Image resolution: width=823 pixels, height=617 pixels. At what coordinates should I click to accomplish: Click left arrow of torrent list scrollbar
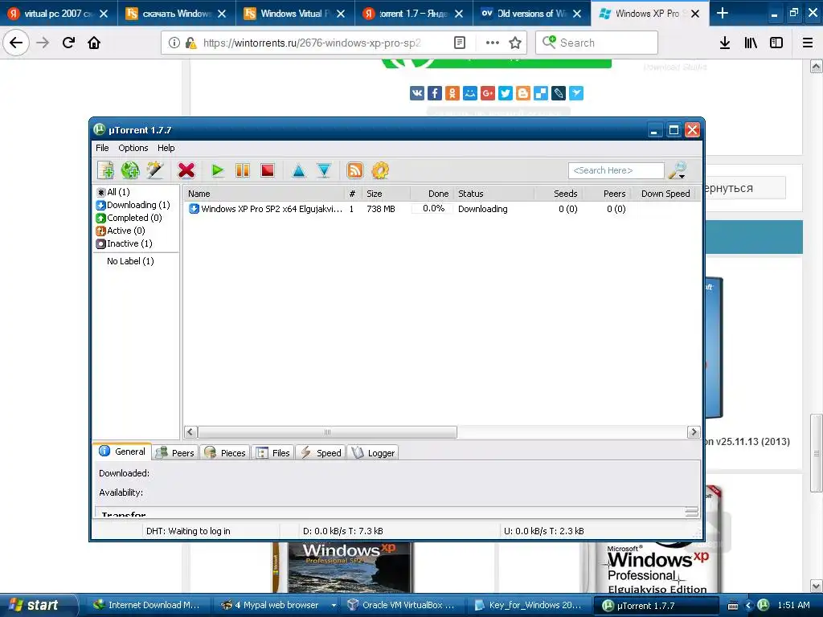click(x=190, y=432)
